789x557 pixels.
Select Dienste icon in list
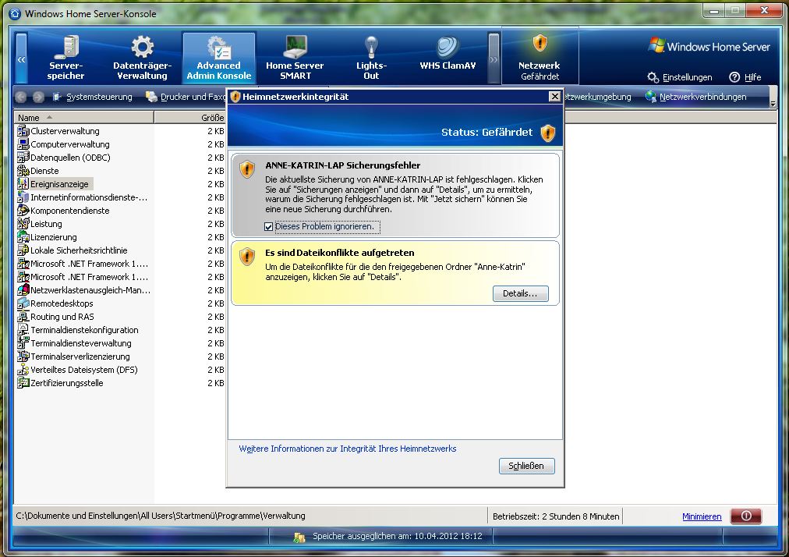tap(23, 171)
